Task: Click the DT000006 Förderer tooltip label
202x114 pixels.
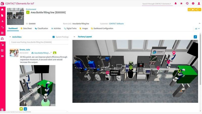Action: pyautogui.click(x=115, y=73)
